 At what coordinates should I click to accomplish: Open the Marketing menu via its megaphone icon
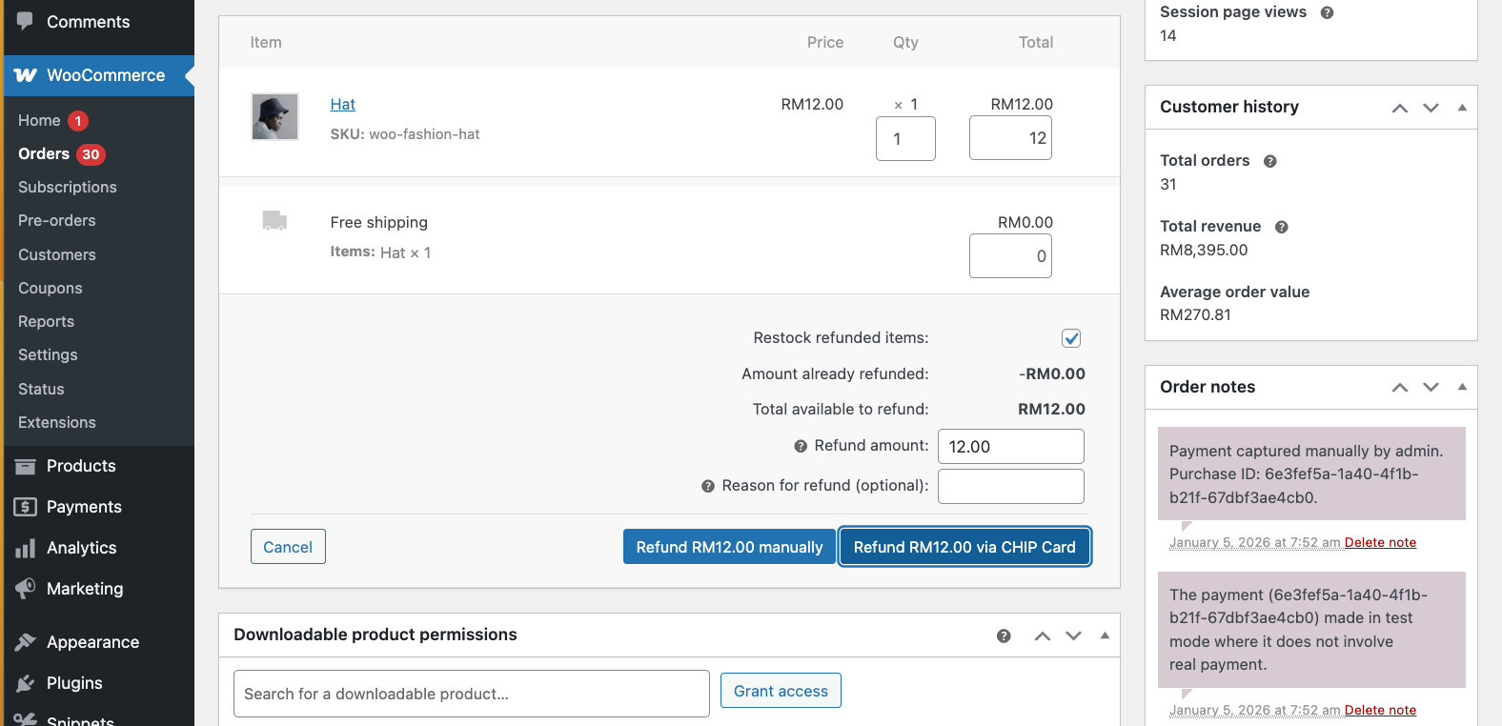[x=26, y=589]
